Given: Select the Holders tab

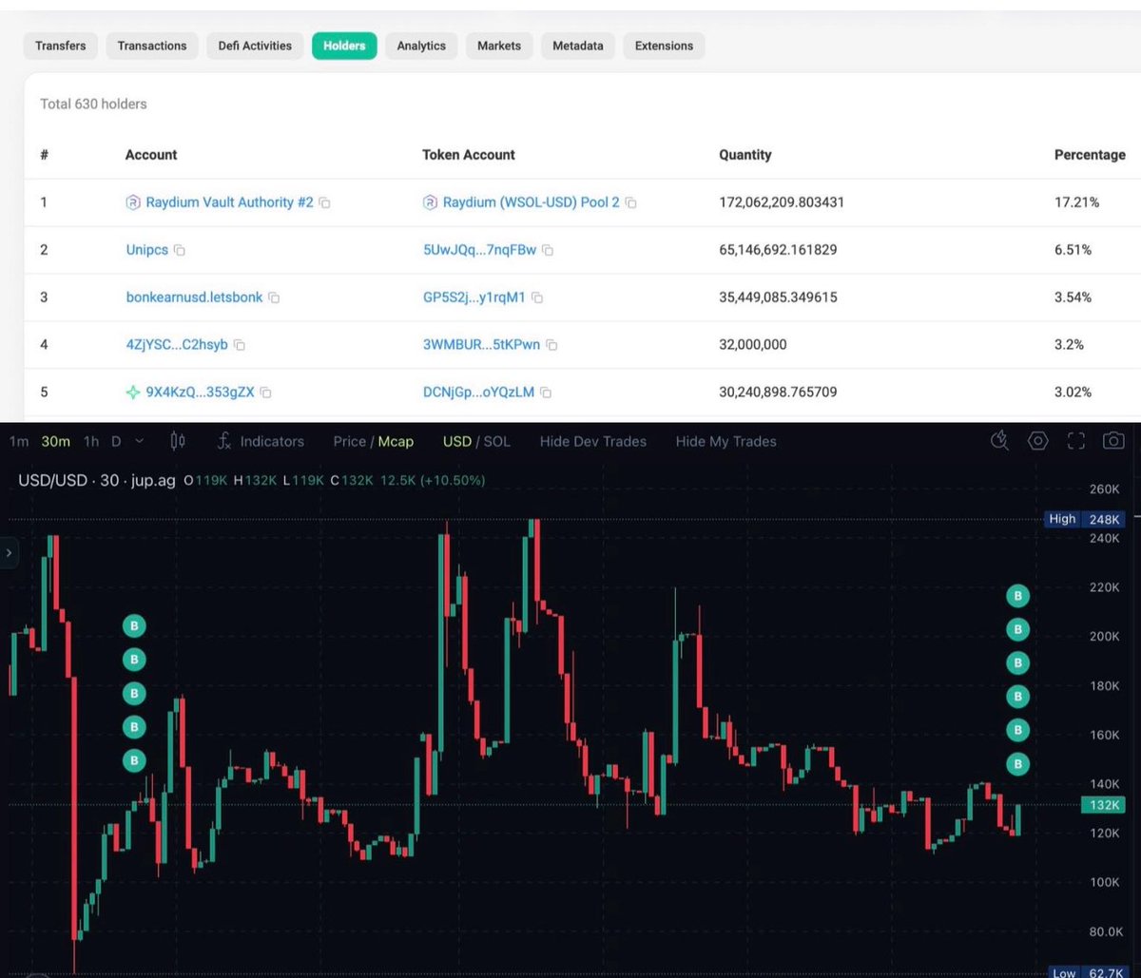Looking at the screenshot, I should tap(344, 46).
